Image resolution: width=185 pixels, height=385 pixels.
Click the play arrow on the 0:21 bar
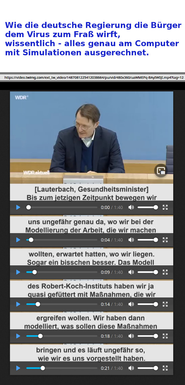18,368
